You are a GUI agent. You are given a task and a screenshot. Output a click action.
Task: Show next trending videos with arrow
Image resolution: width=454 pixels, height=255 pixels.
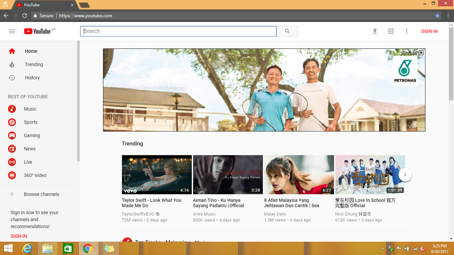[405, 175]
